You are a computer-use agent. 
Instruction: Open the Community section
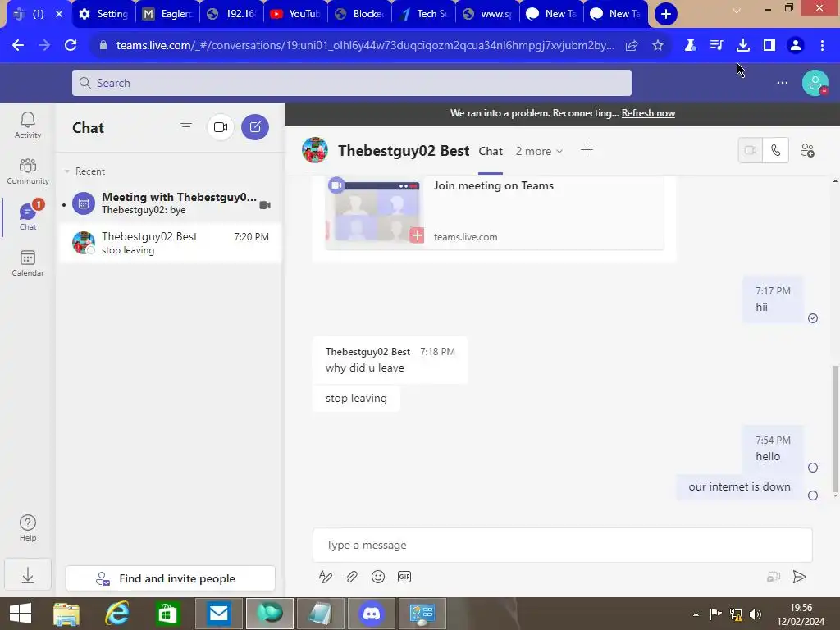click(x=27, y=171)
